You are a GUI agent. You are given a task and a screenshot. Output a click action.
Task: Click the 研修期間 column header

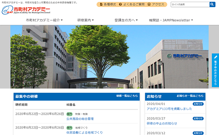click(21, 105)
